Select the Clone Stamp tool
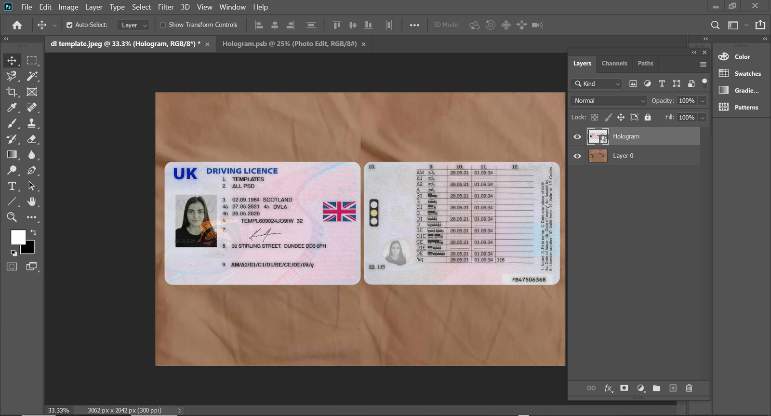The image size is (771, 416). pyautogui.click(x=32, y=123)
